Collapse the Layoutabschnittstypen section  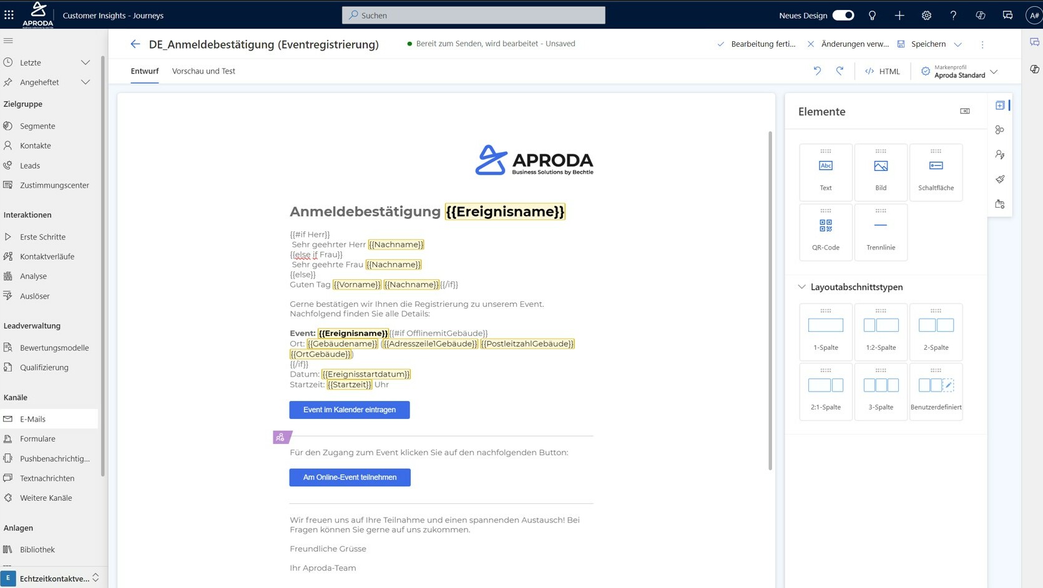pyautogui.click(x=802, y=287)
